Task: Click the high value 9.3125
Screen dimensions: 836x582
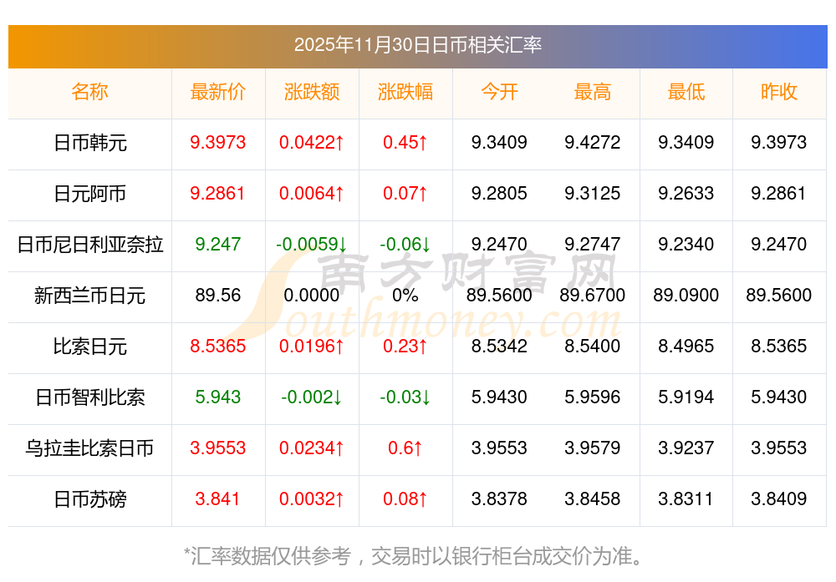Action: click(593, 193)
